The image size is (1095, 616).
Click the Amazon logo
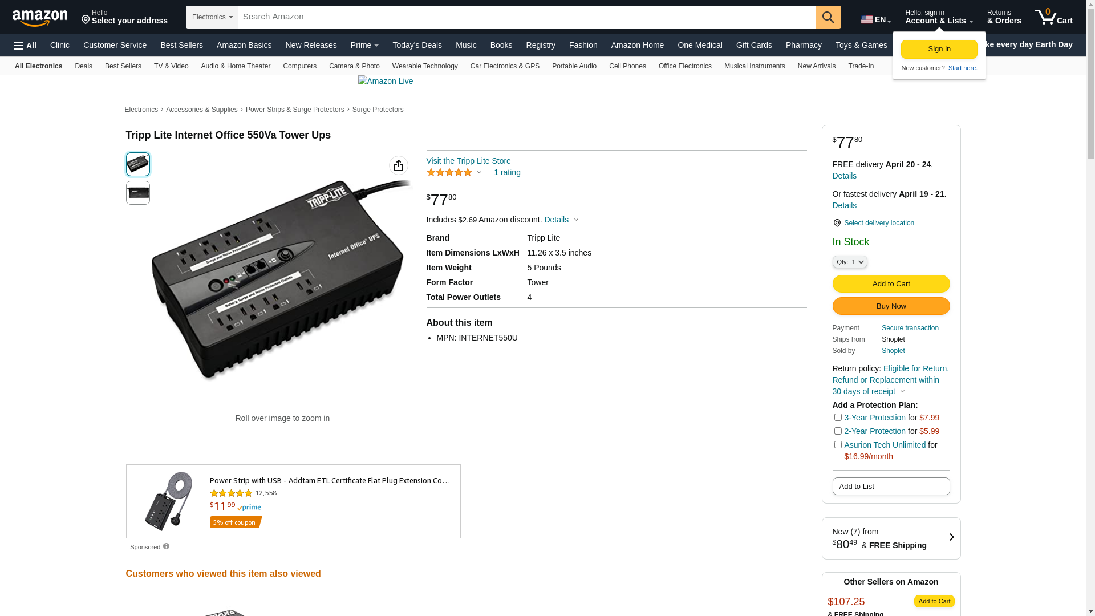pos(40,18)
